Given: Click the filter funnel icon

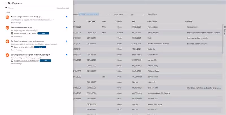Looking at the screenshot, I should pyautogui.click(x=6, y=8).
